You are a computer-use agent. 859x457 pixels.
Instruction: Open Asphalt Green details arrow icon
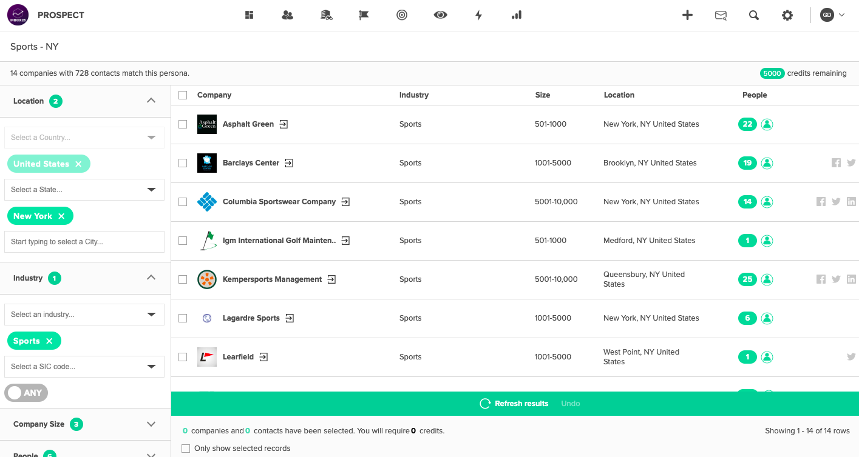coord(284,124)
